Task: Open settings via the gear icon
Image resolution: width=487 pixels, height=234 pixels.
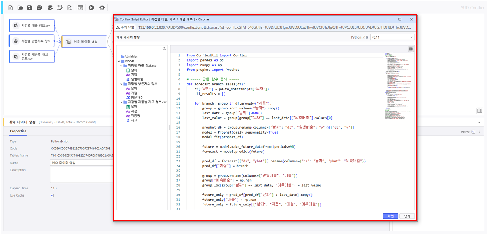Action: click(102, 7)
